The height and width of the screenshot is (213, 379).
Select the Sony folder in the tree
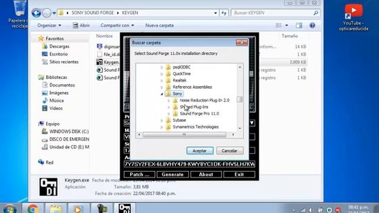tap(177, 93)
